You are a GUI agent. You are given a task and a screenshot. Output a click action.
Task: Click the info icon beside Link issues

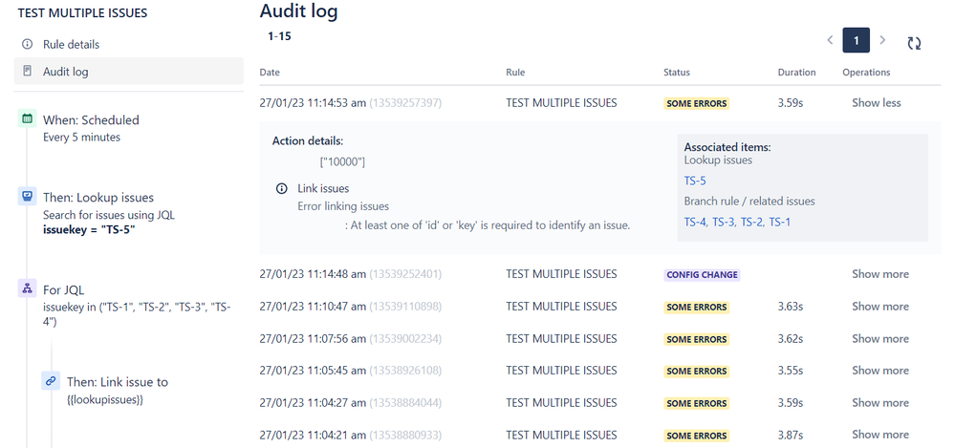tap(281, 189)
